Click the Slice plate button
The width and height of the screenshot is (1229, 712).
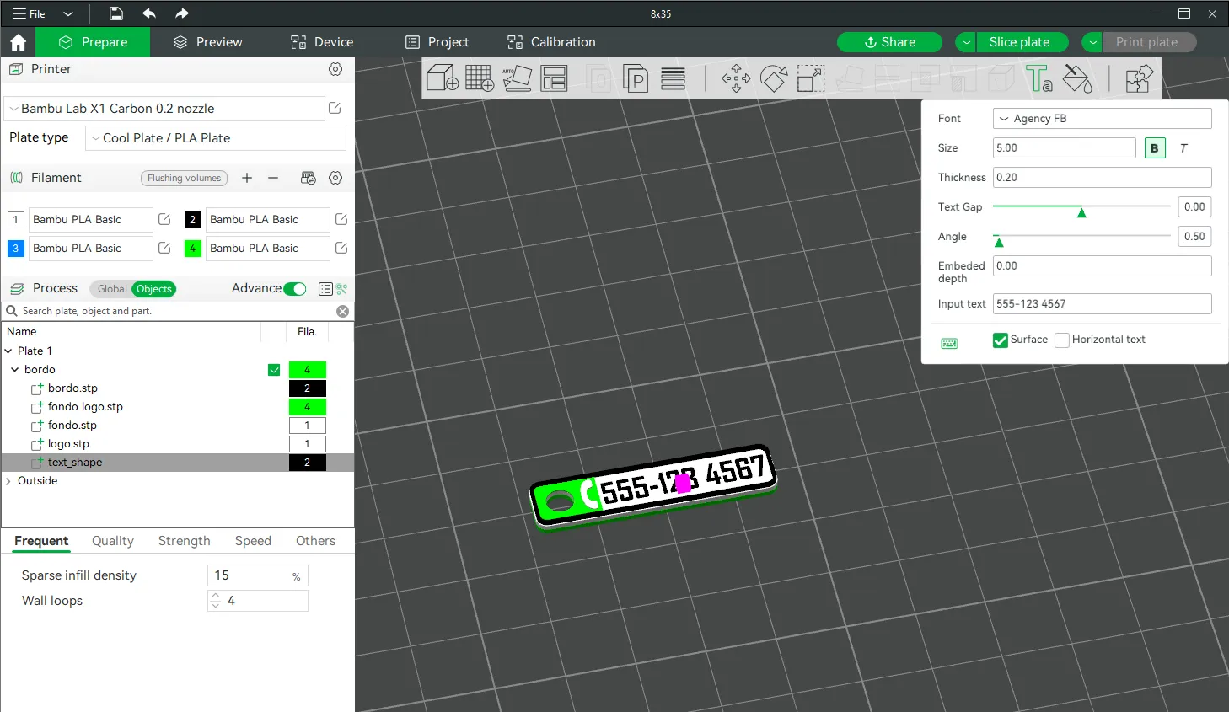click(x=1019, y=42)
